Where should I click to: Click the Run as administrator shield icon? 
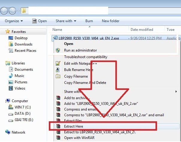pos(58,50)
